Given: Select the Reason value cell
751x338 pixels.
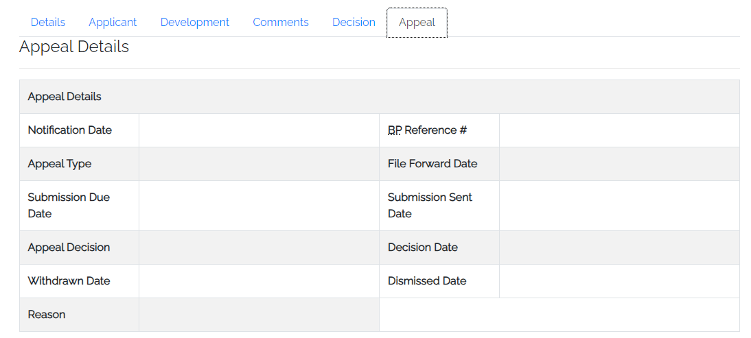Looking at the screenshot, I should click(x=259, y=315).
